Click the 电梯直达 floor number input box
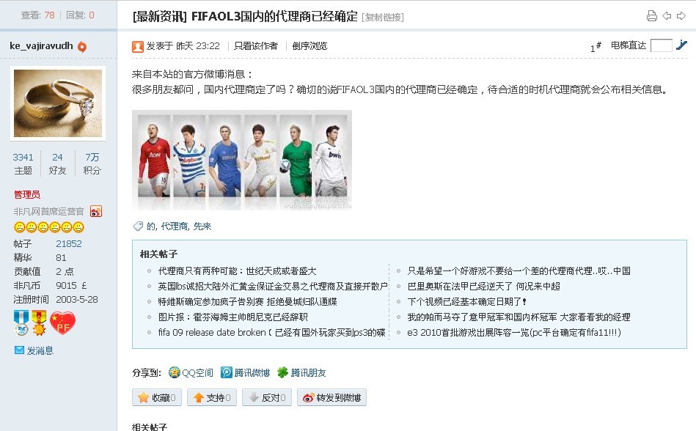The image size is (696, 431). 662,45
